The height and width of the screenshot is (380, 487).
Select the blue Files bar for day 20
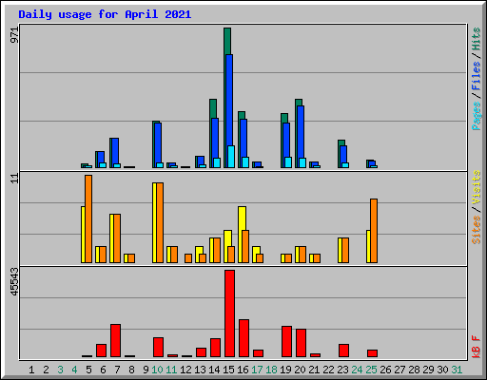tap(301, 132)
